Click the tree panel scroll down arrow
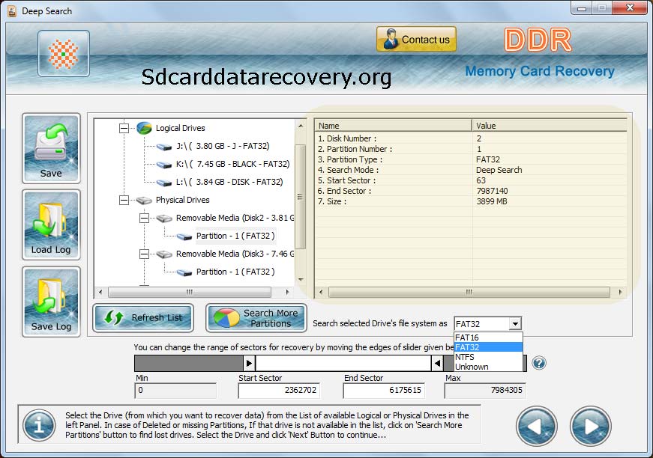Screen dimensions: 653x458 [301, 280]
